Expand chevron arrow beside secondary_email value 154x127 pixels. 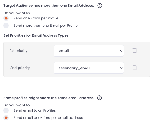point(121,68)
